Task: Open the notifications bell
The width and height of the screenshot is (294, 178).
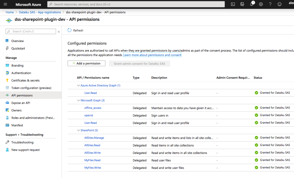Action: click(251, 4)
